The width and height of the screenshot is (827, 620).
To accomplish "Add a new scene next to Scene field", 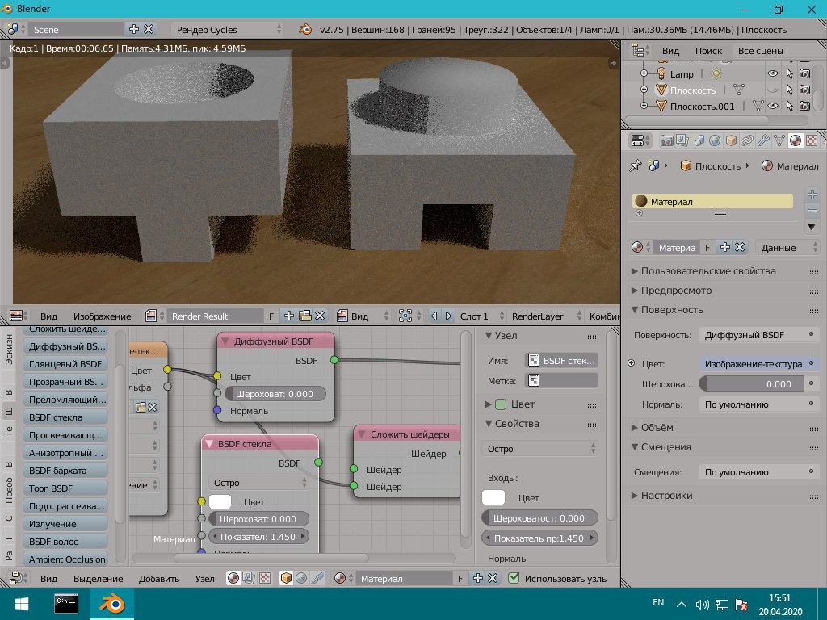I will click(134, 29).
